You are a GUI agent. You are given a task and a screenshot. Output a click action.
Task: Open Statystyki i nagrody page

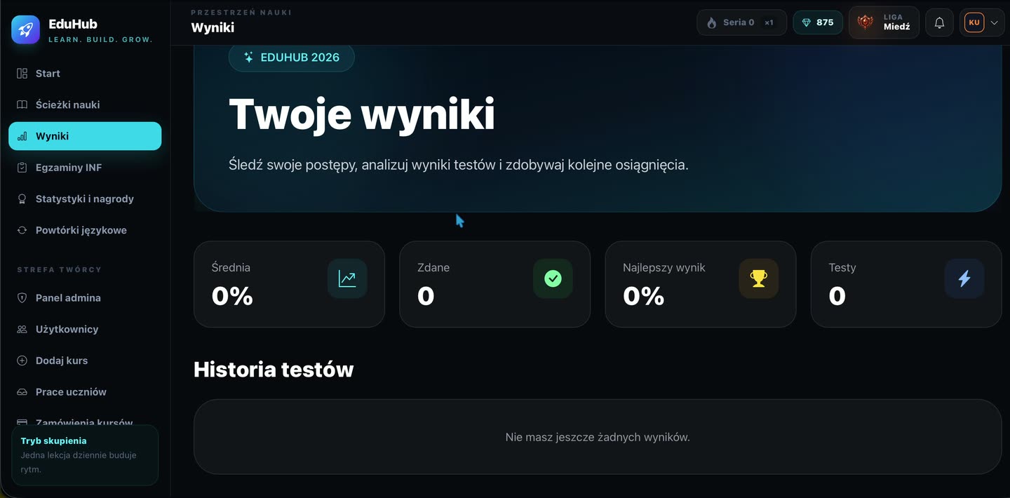coord(85,199)
